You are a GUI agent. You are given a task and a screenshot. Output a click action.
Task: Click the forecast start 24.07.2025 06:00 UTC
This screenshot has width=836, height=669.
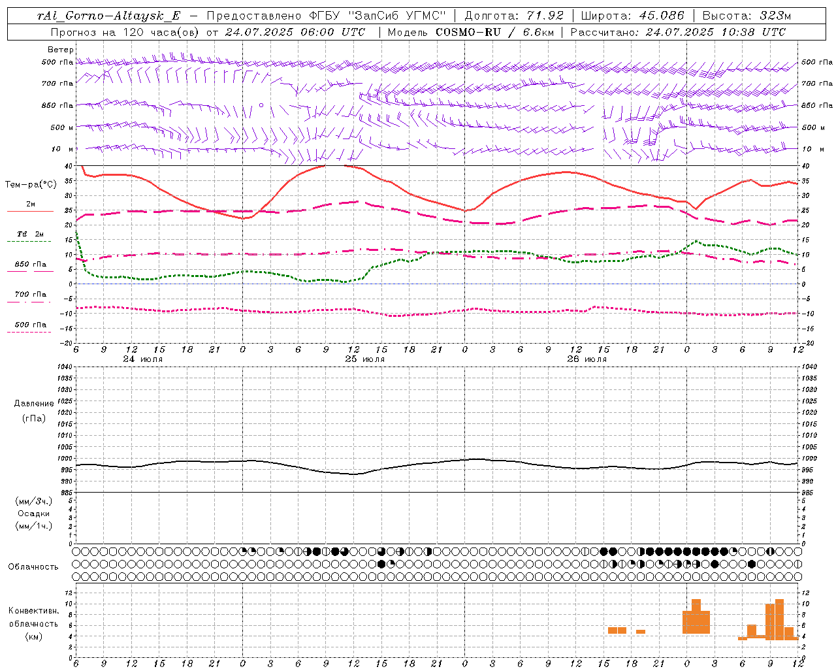tap(295, 32)
